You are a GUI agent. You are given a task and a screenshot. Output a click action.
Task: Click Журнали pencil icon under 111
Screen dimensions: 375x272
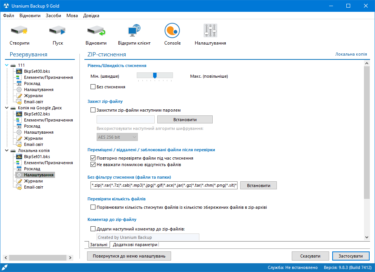coord(19,96)
